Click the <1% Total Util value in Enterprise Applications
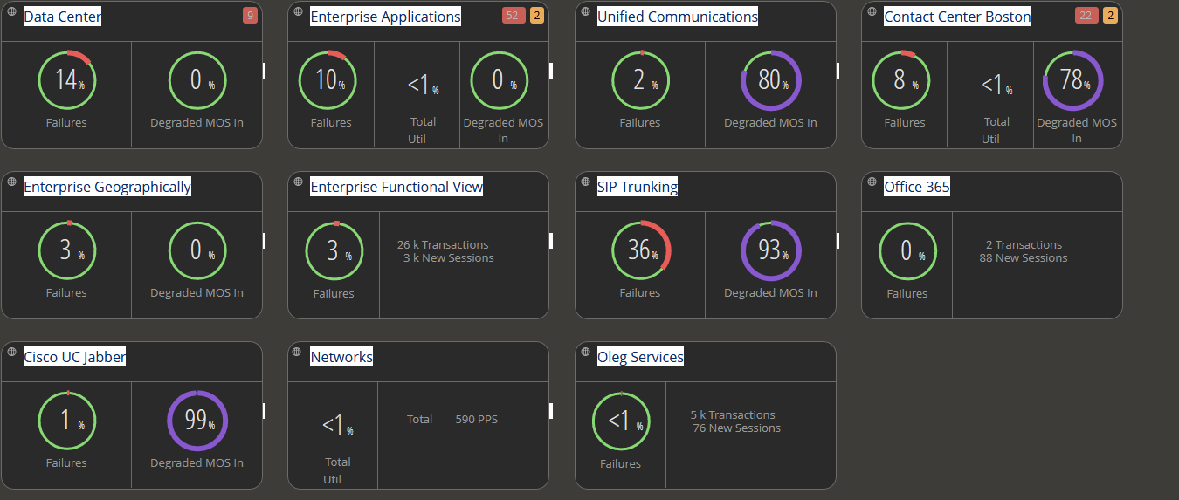 pos(423,85)
